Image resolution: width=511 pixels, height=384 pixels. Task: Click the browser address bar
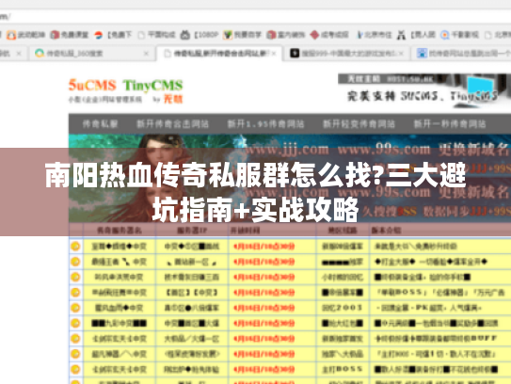256,16
